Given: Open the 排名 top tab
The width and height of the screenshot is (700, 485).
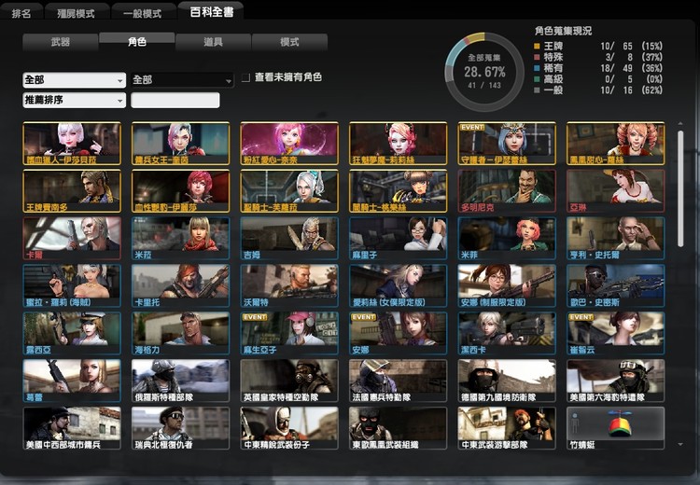Looking at the screenshot, I should click(21, 13).
